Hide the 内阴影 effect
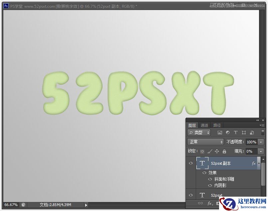Screen dimensions: 268x211 click(210, 185)
